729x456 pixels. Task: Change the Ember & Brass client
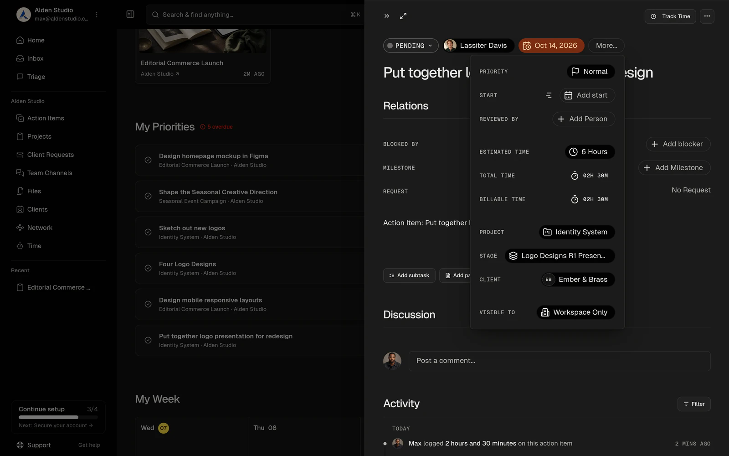tap(578, 280)
